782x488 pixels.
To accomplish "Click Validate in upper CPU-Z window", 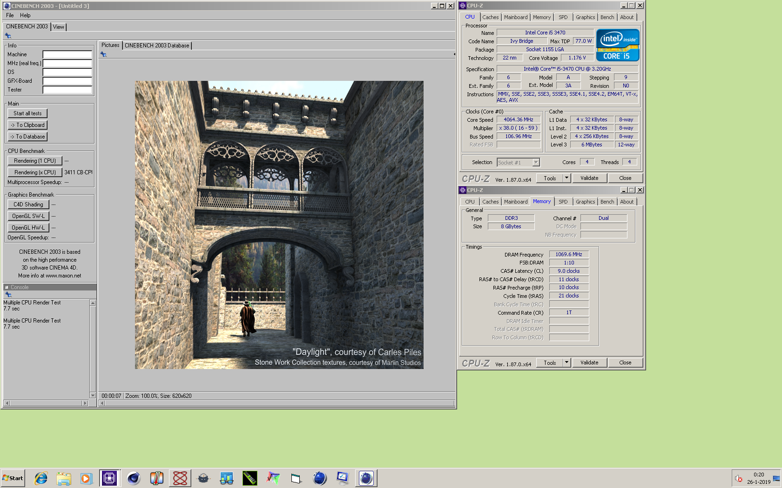I will click(589, 178).
